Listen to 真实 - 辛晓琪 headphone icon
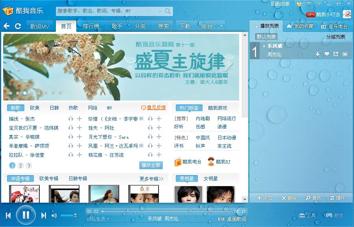The width and height of the screenshot is (354, 227). 71,137
